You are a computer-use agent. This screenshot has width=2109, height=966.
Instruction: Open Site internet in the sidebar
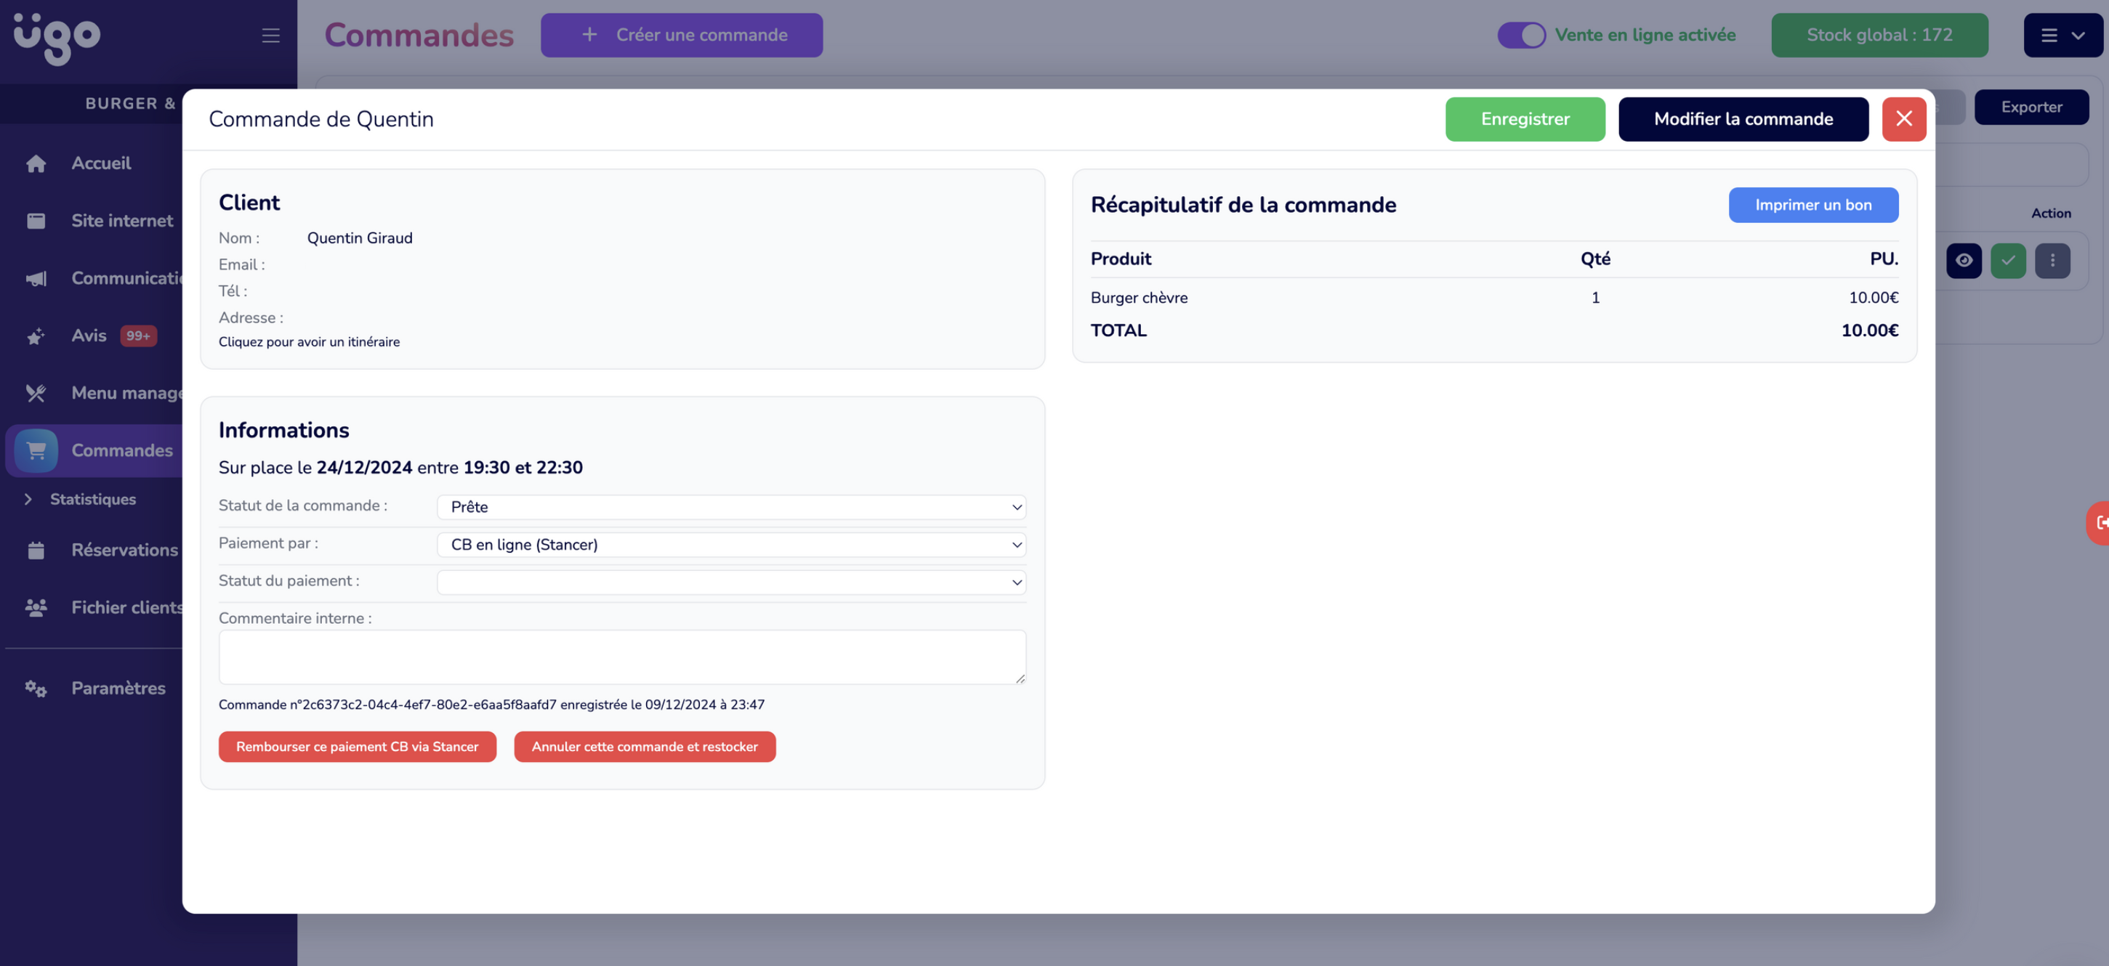(x=122, y=221)
